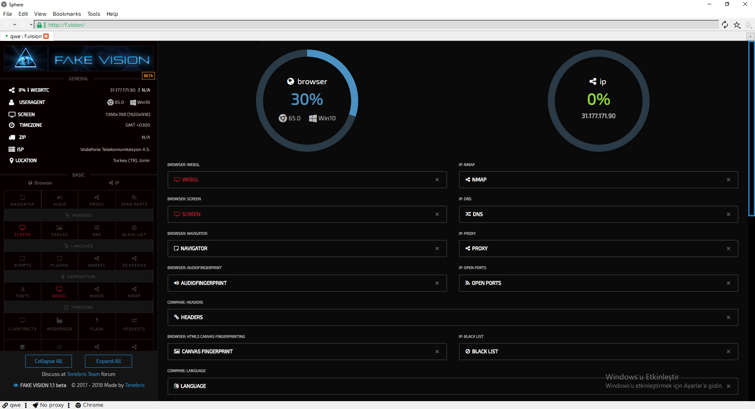755x409 pixels.
Task: Expand the SCREEN panel in main area
Action: click(x=307, y=214)
